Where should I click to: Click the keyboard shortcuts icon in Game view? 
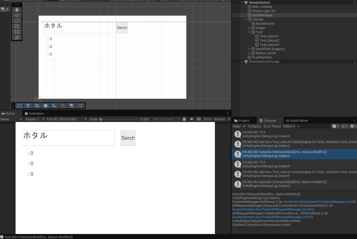(x=199, y=119)
